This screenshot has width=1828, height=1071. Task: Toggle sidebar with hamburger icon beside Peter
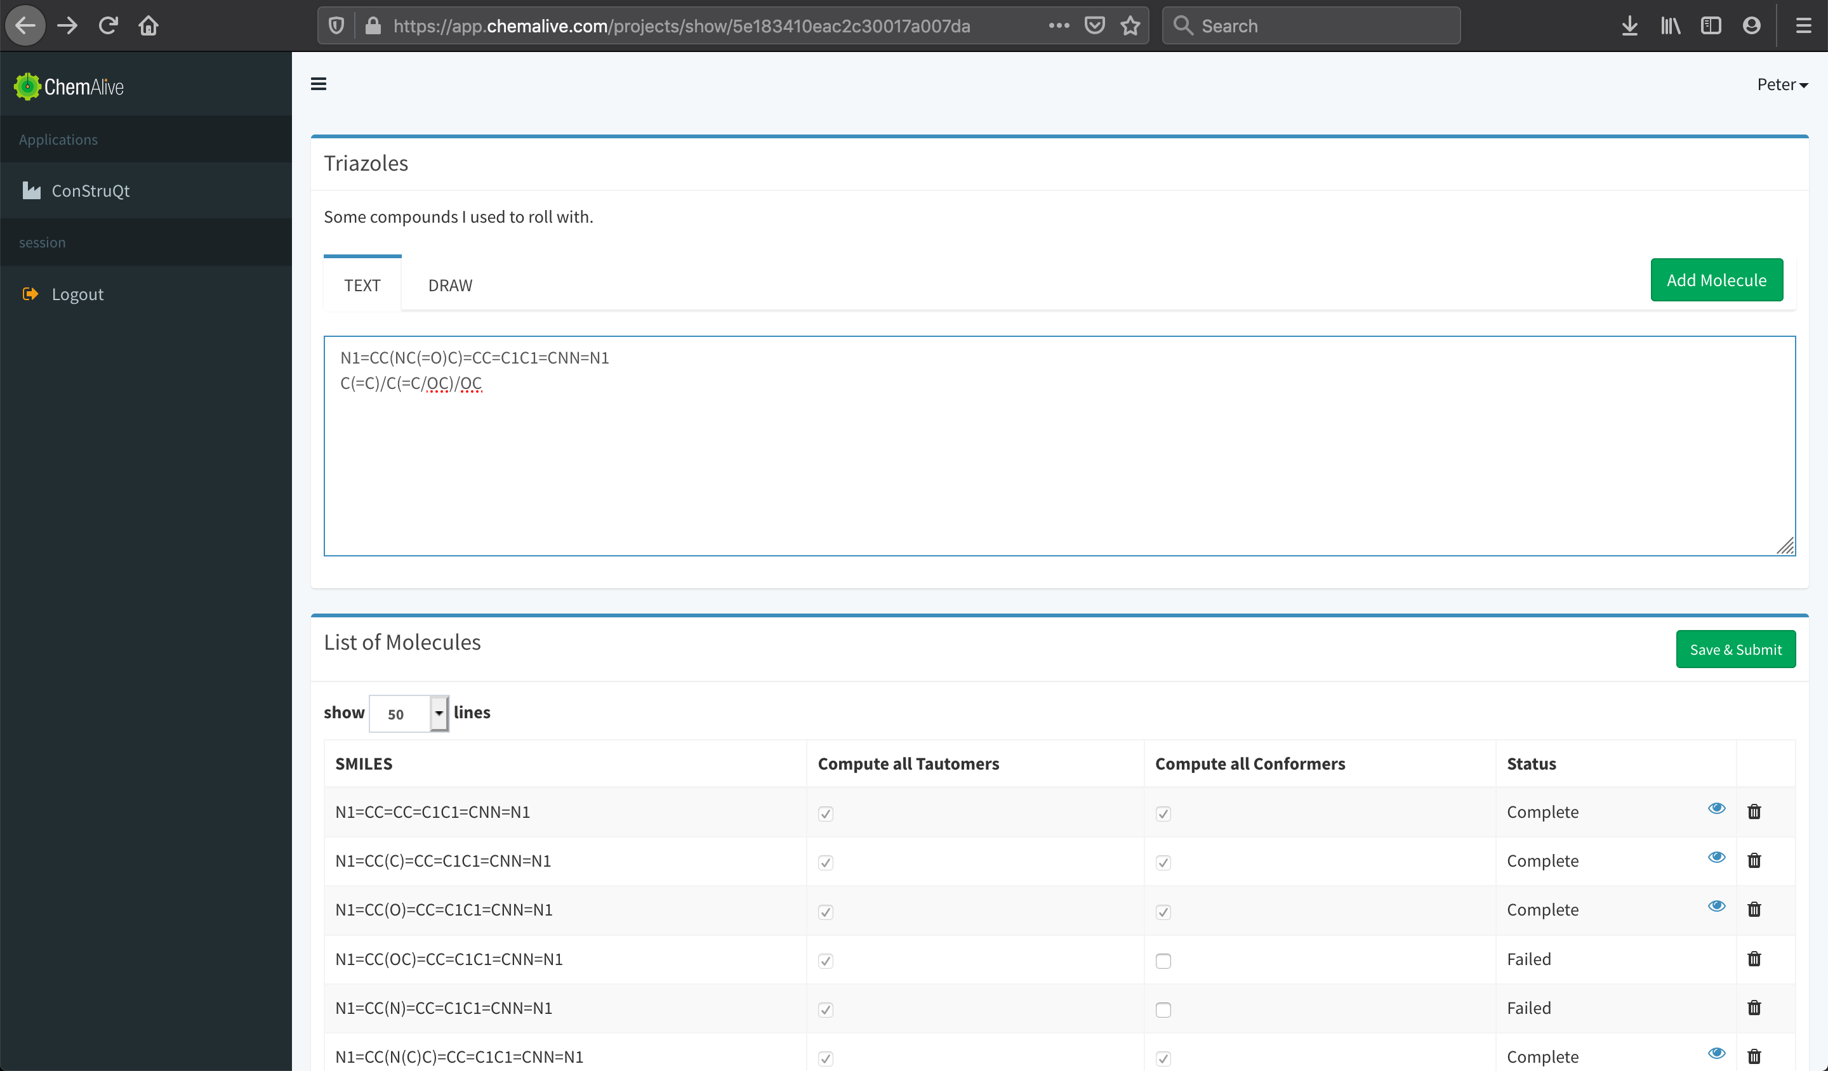click(319, 84)
